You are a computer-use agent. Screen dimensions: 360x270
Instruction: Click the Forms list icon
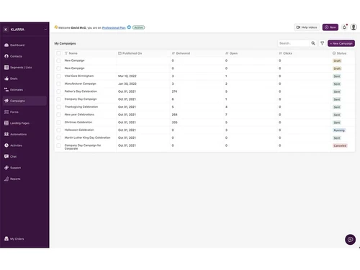6,112
